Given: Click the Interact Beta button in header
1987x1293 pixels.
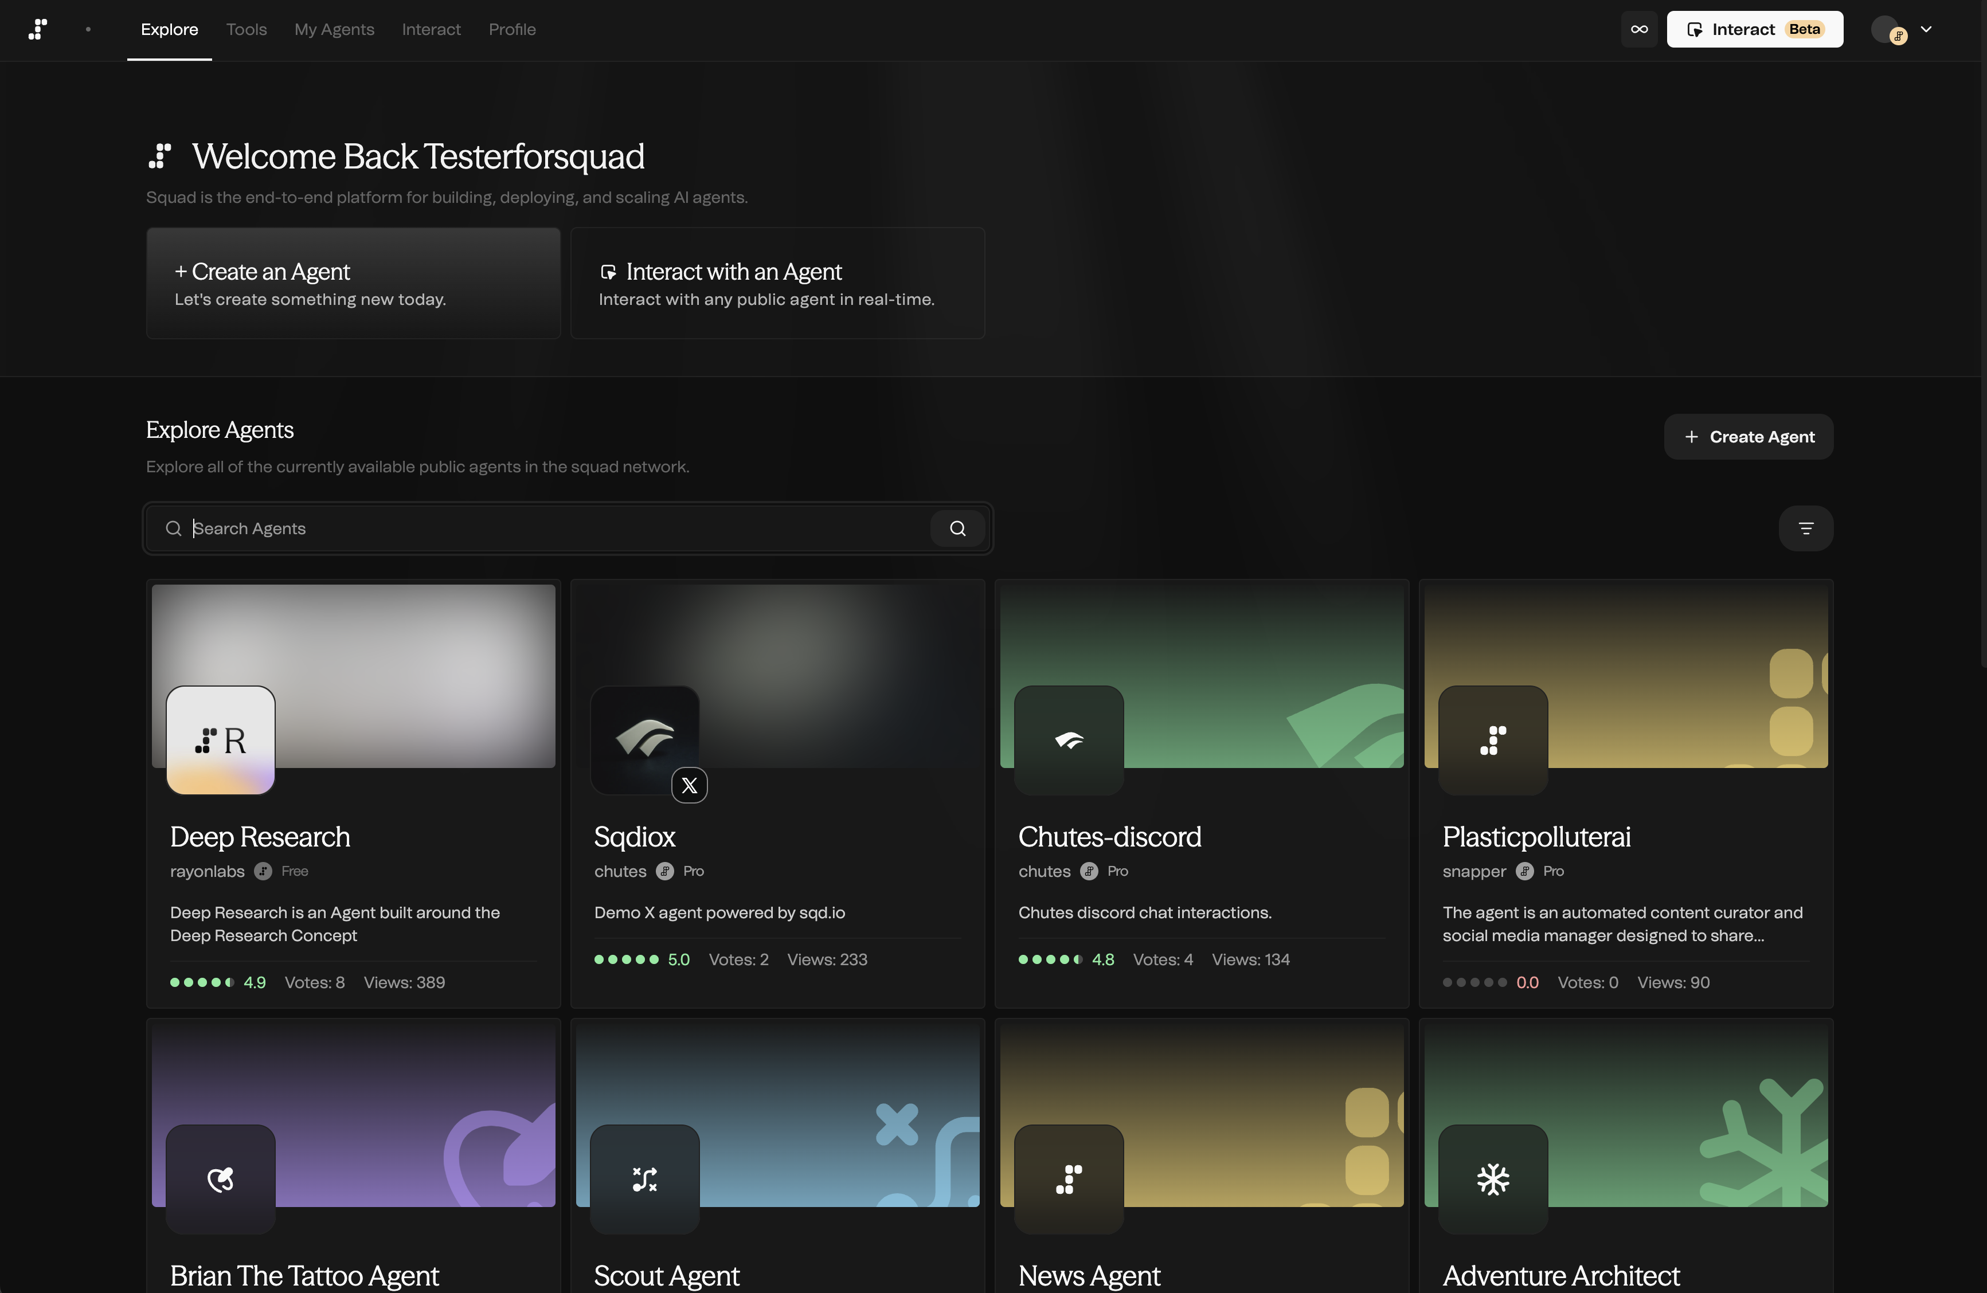Looking at the screenshot, I should [x=1754, y=29].
